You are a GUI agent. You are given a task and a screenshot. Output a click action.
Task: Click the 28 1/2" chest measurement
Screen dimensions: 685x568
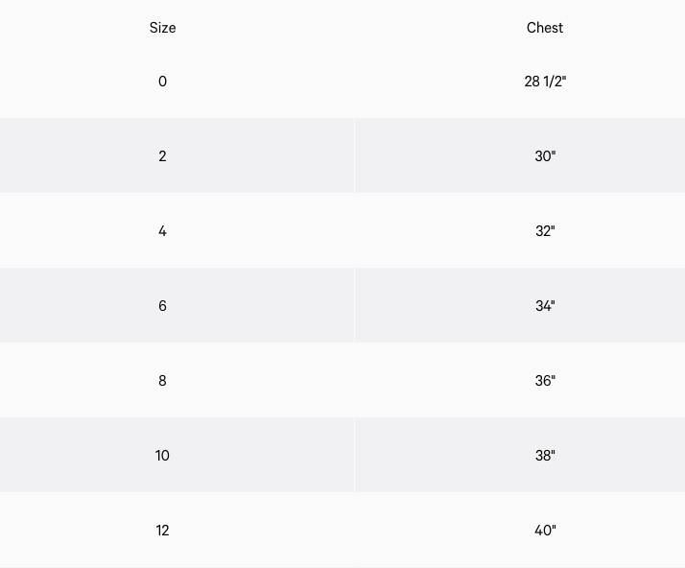(x=545, y=82)
